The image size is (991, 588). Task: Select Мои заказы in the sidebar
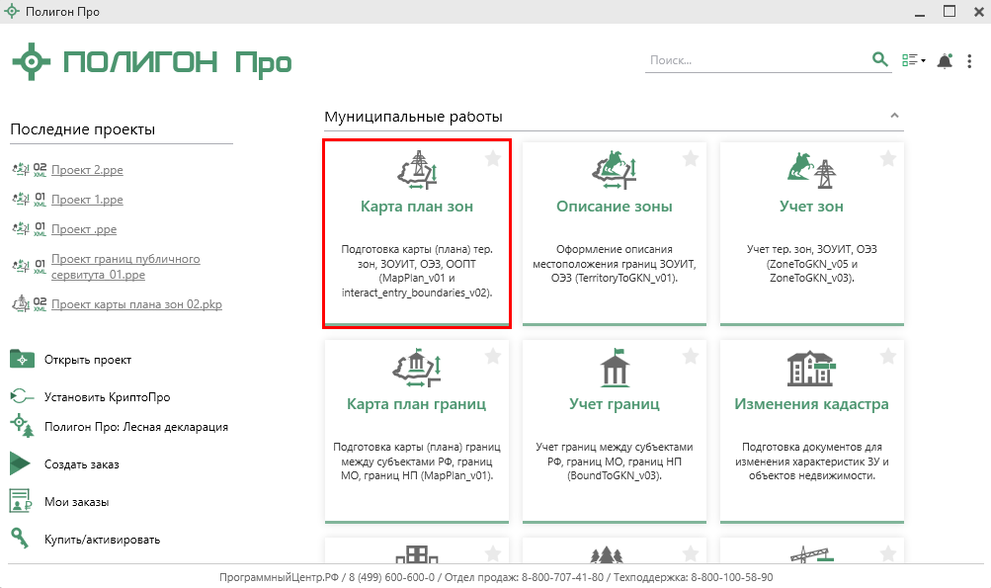click(x=76, y=502)
